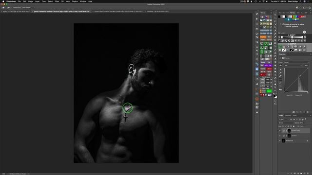Select the Move tool in the toolbox
Screen dimensions: 312x175
[275, 15]
